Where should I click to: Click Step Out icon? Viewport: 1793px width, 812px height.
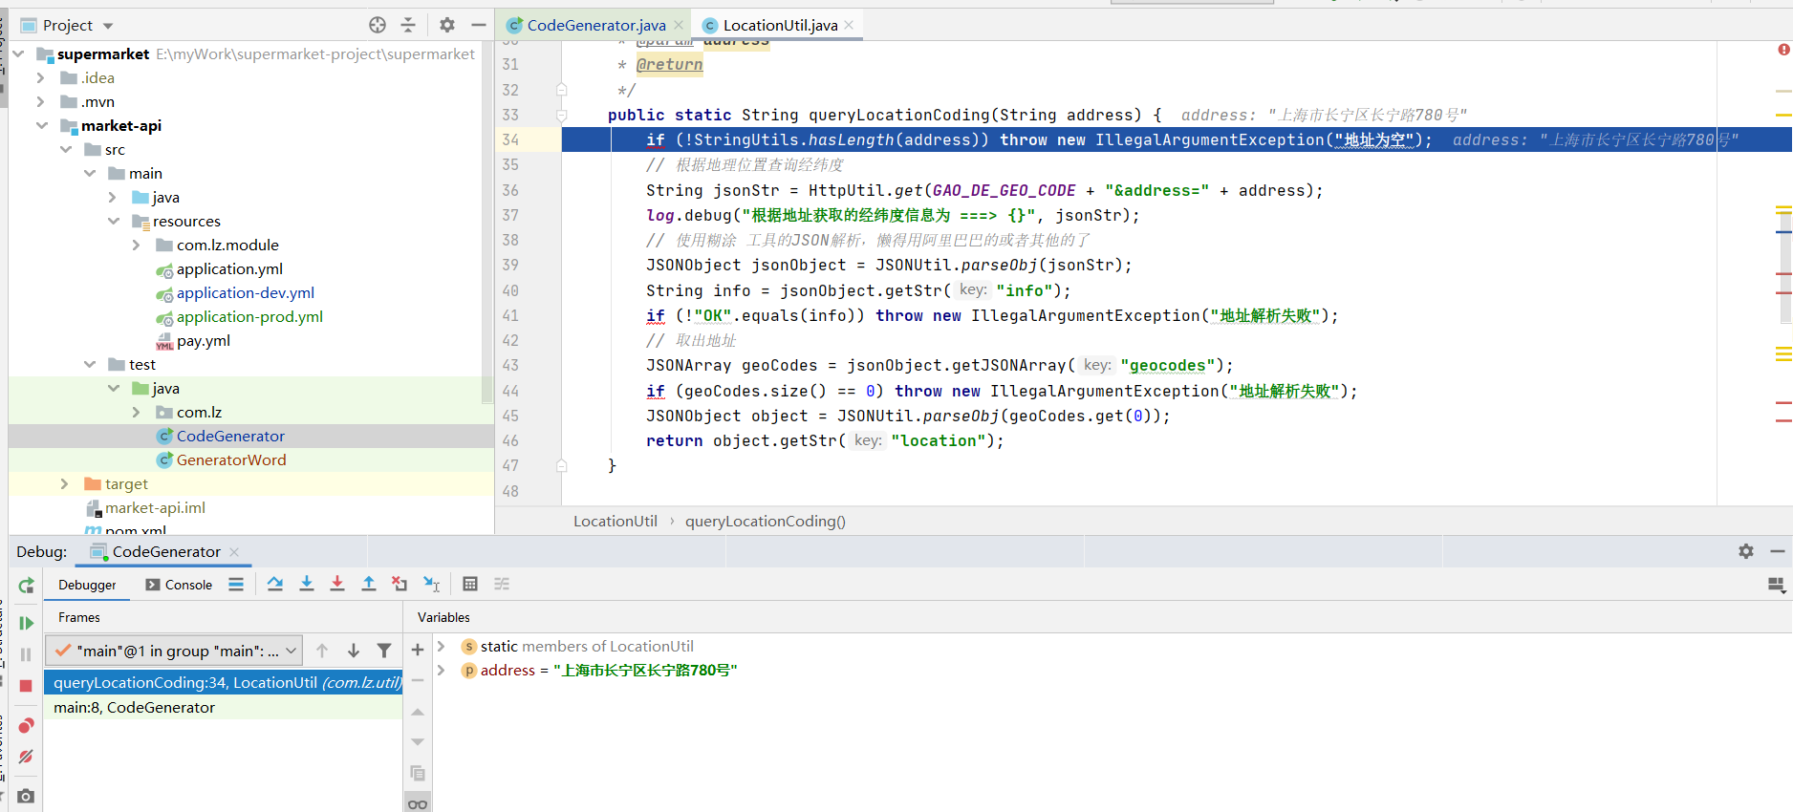click(x=369, y=584)
